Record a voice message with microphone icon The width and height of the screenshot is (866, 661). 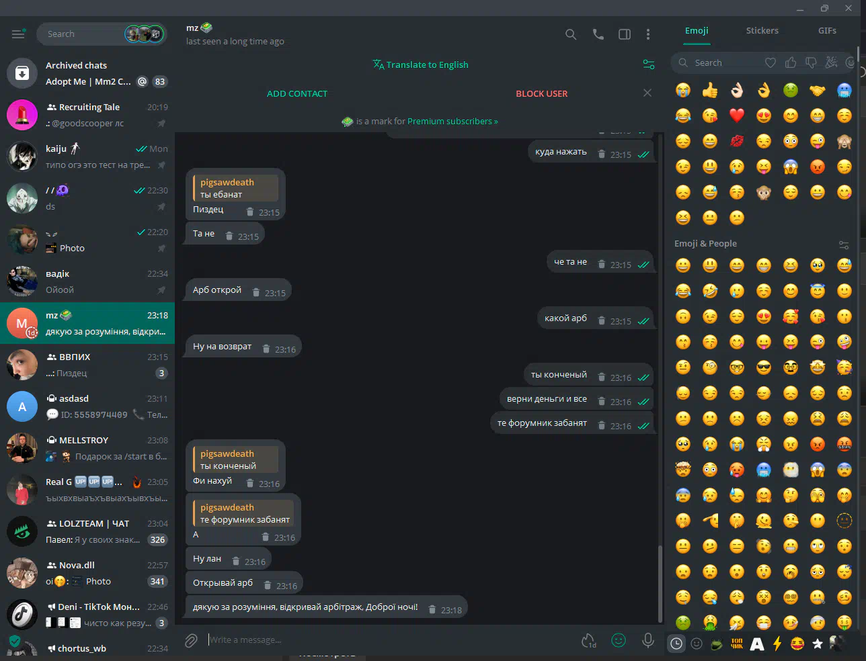coord(648,640)
